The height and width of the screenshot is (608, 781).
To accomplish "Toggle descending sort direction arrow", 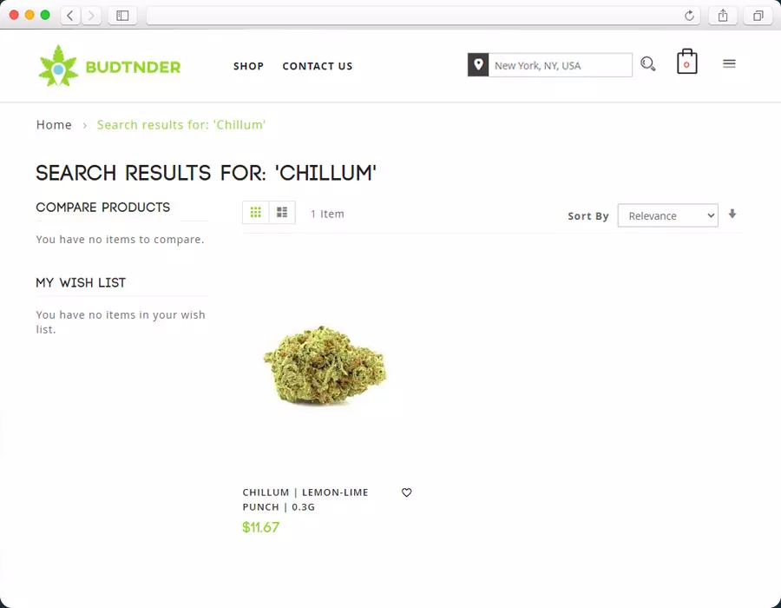I will tap(732, 214).
